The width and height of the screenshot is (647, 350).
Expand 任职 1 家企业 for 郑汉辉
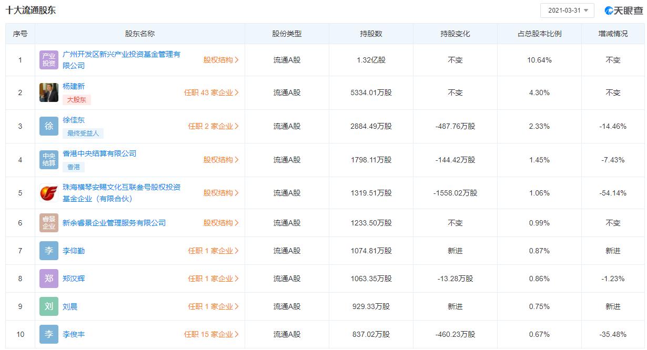pos(214,279)
